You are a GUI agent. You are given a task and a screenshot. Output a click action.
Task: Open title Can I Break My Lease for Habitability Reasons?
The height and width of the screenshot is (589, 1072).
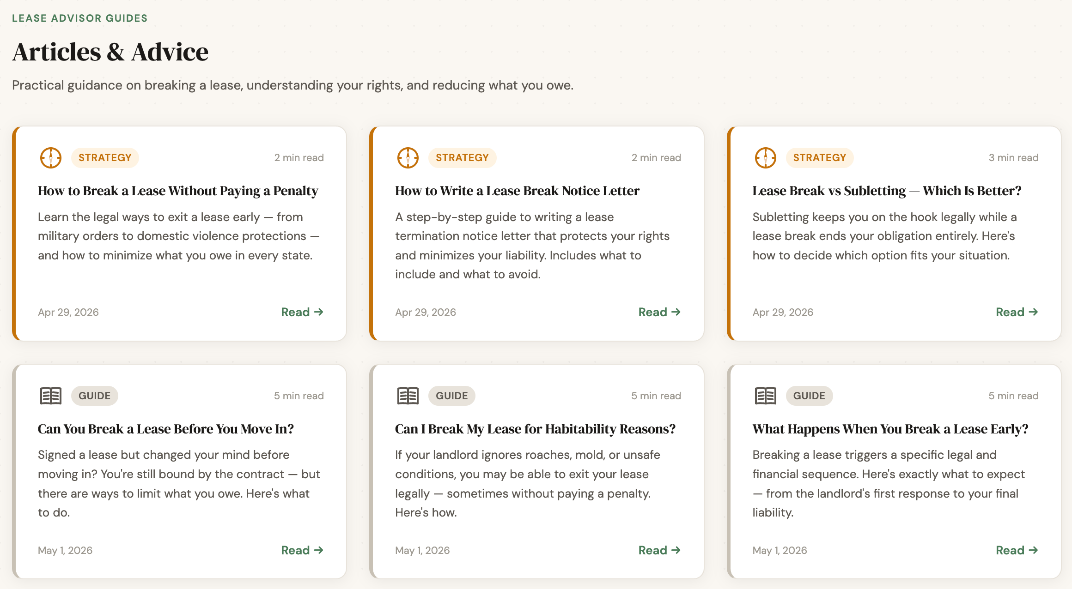(535, 429)
